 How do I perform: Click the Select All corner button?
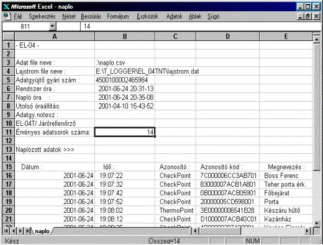pyautogui.click(x=9, y=37)
